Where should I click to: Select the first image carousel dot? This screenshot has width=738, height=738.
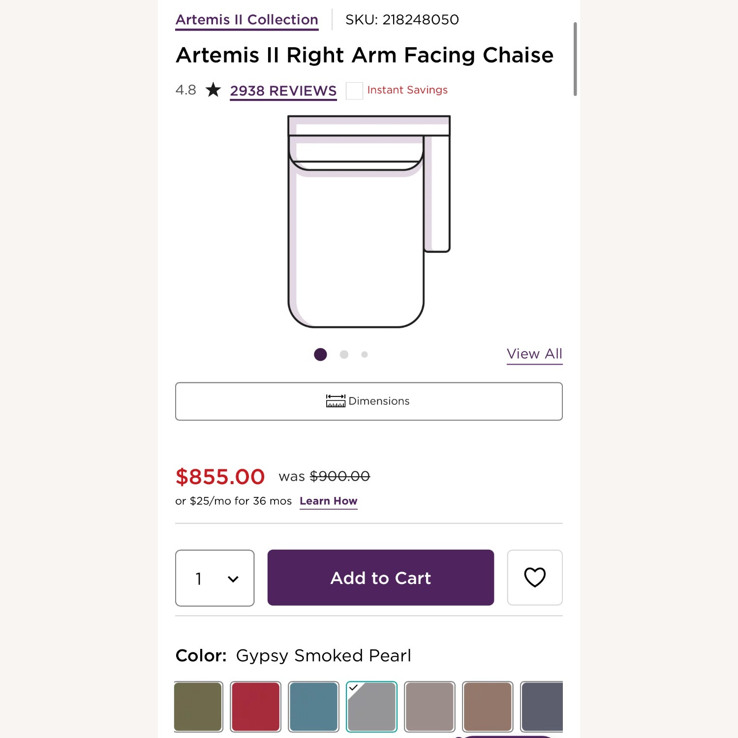click(x=320, y=354)
